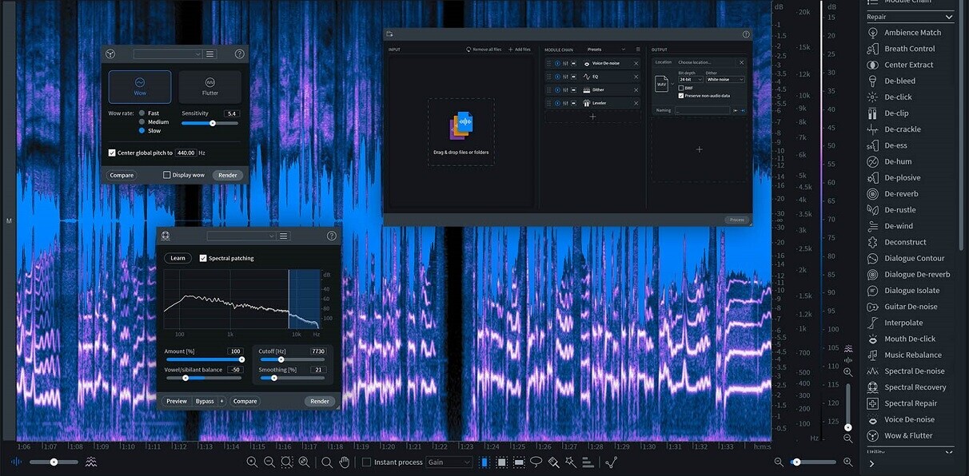Click Add files in batch input
This screenshot has height=476, width=969.
click(x=520, y=50)
